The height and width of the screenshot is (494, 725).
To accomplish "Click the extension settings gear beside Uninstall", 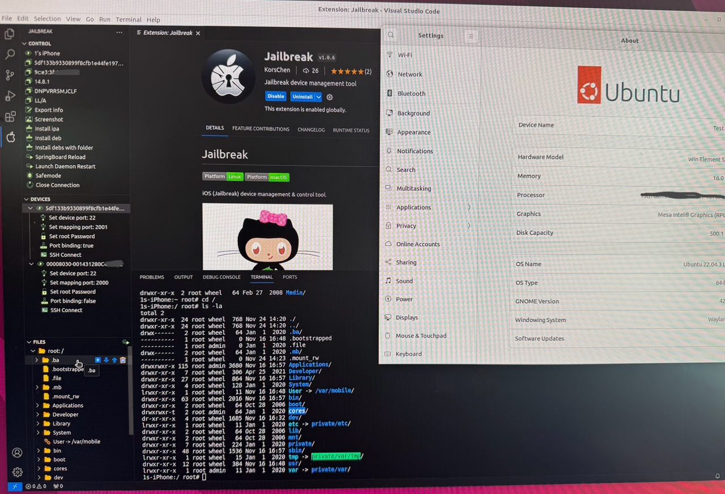I will click(x=330, y=97).
